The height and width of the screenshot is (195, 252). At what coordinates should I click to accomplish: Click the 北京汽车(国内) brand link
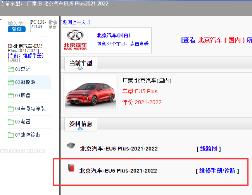coord(114,35)
